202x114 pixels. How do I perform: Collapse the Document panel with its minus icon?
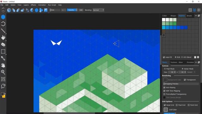tap(196, 62)
